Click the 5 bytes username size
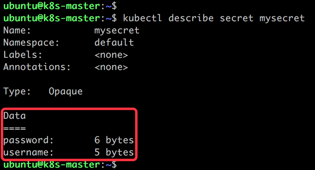 point(114,153)
